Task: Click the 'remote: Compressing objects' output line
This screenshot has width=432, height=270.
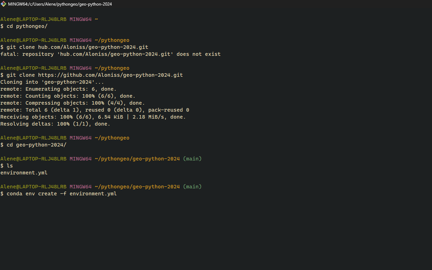Action: (72, 103)
